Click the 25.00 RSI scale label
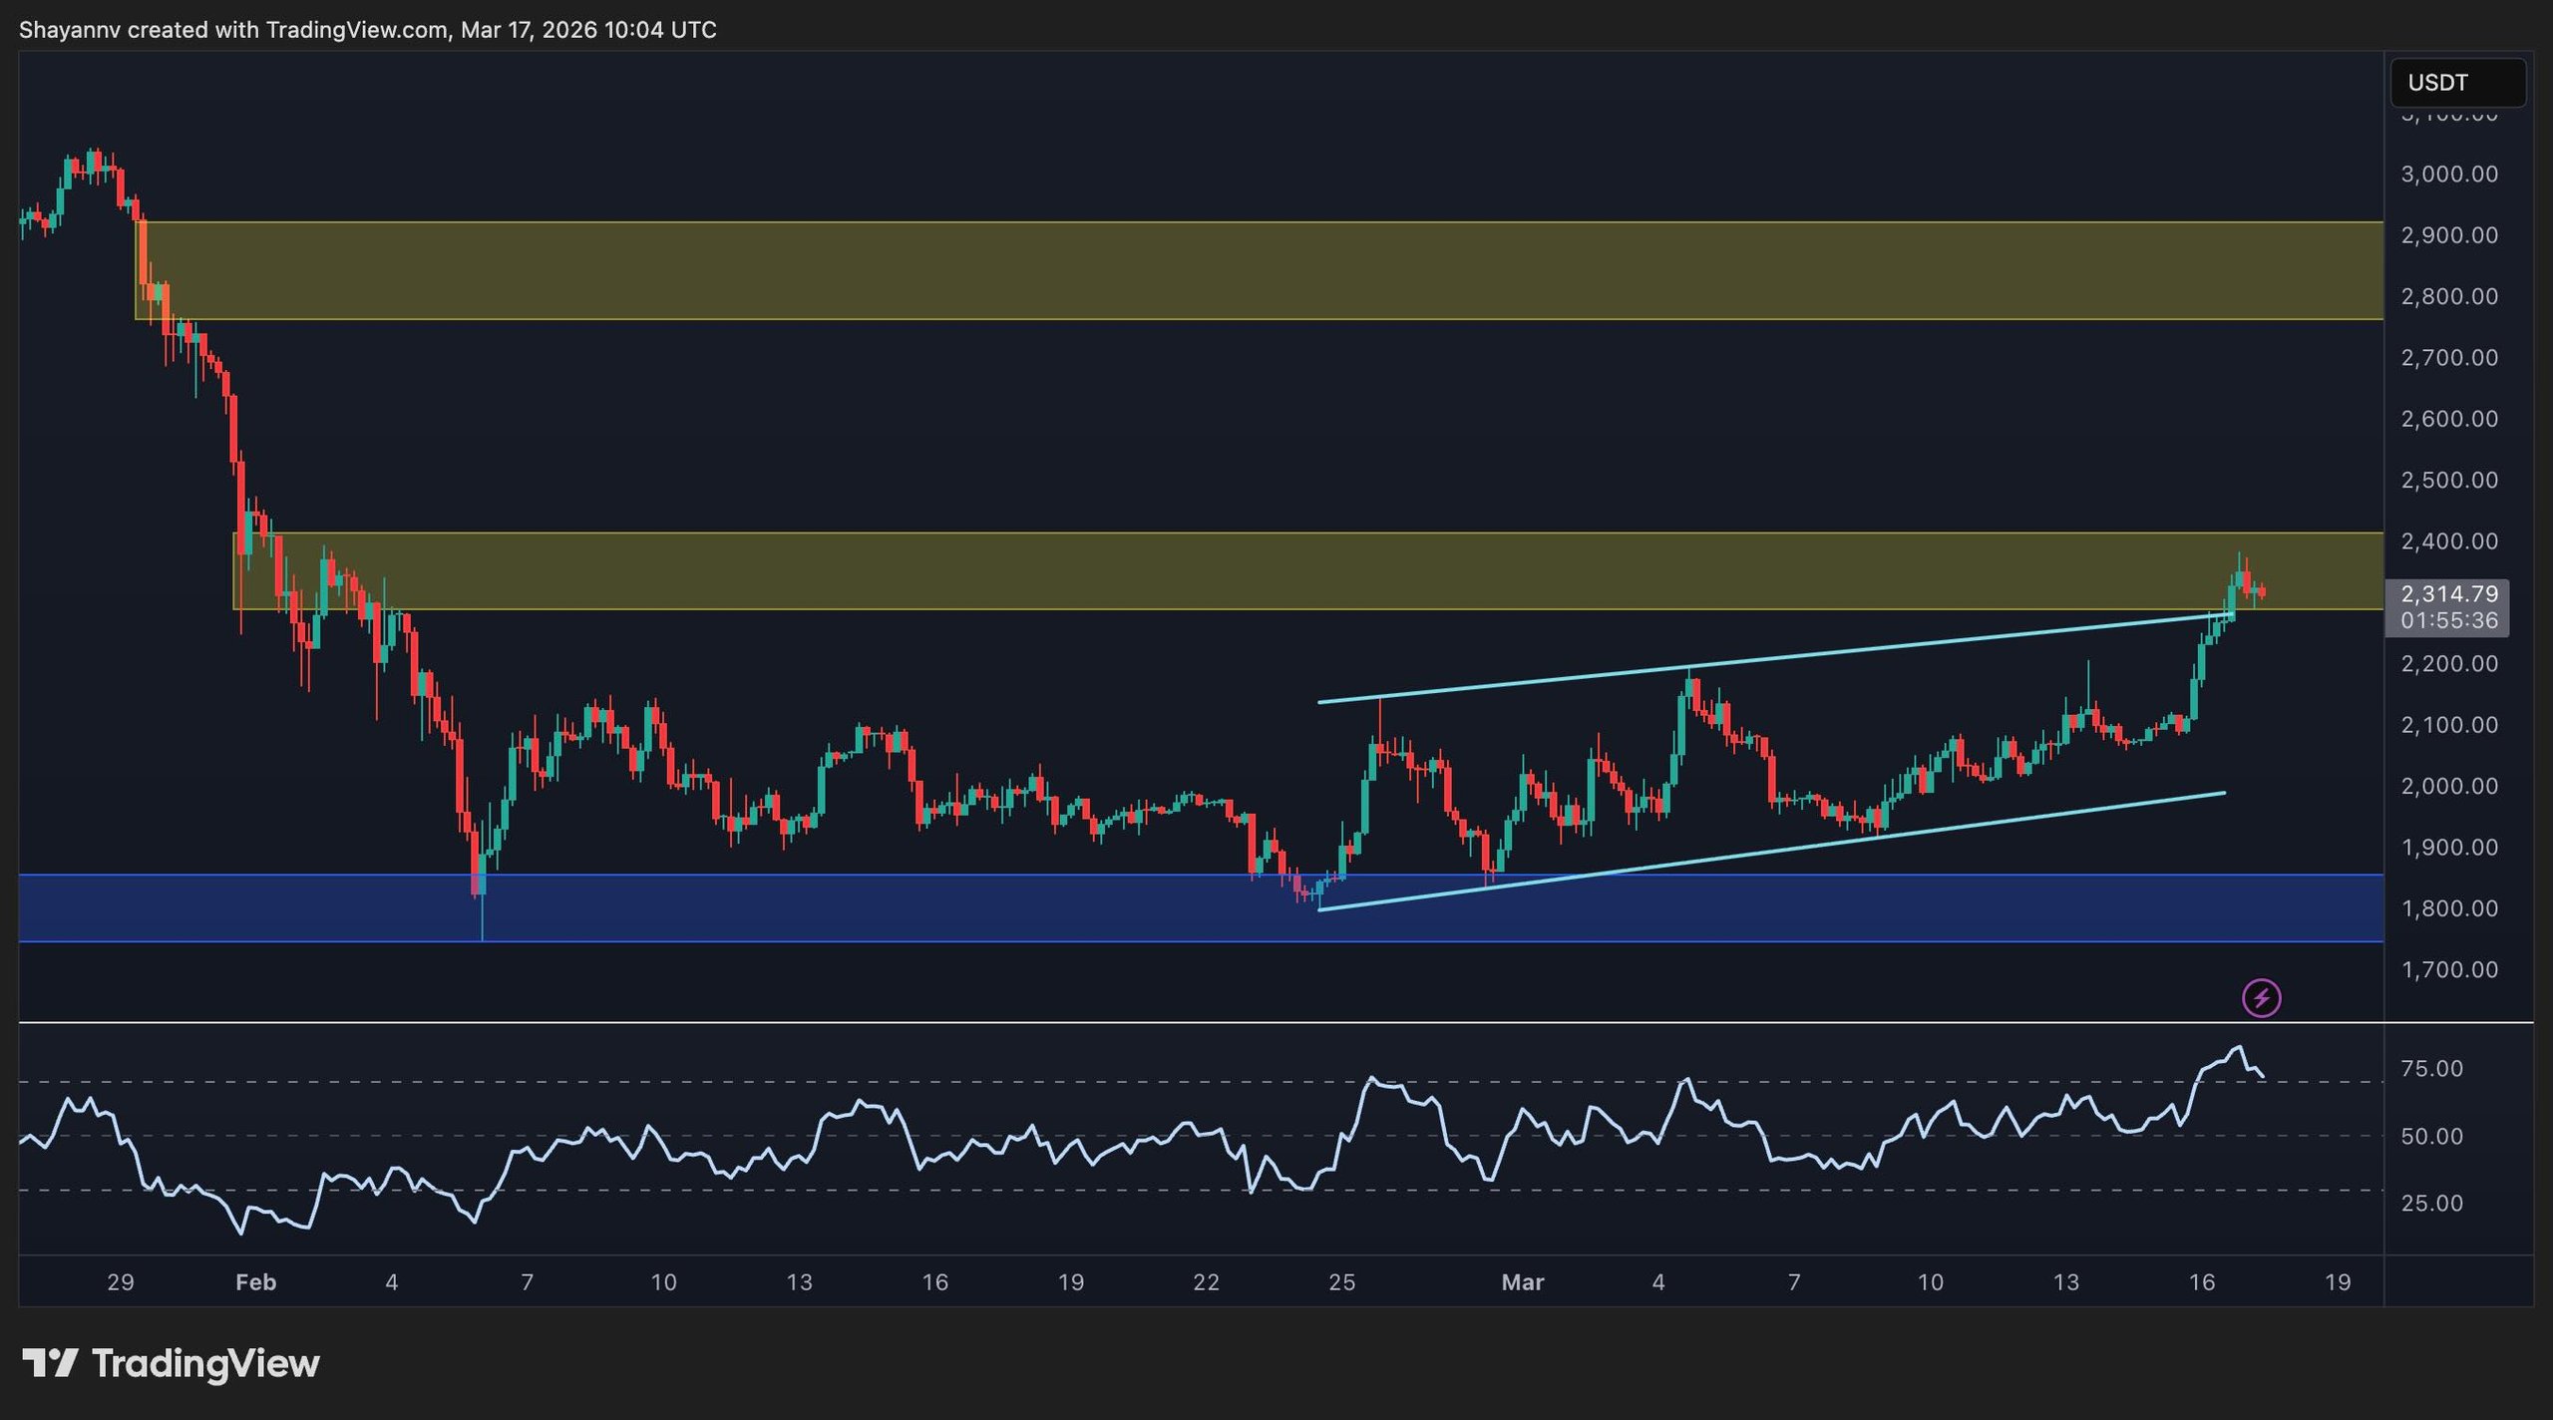This screenshot has width=2553, height=1420. pyautogui.click(x=2431, y=1203)
